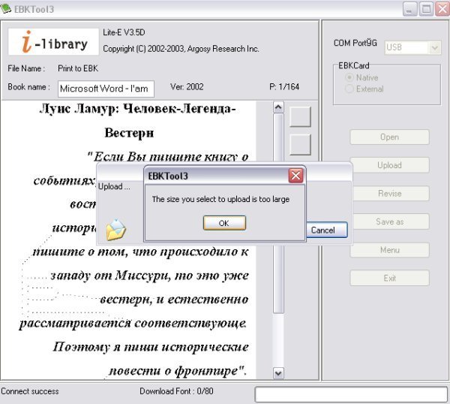The height and width of the screenshot is (404, 450).
Task: Click the upload folder icon
Action: (115, 230)
